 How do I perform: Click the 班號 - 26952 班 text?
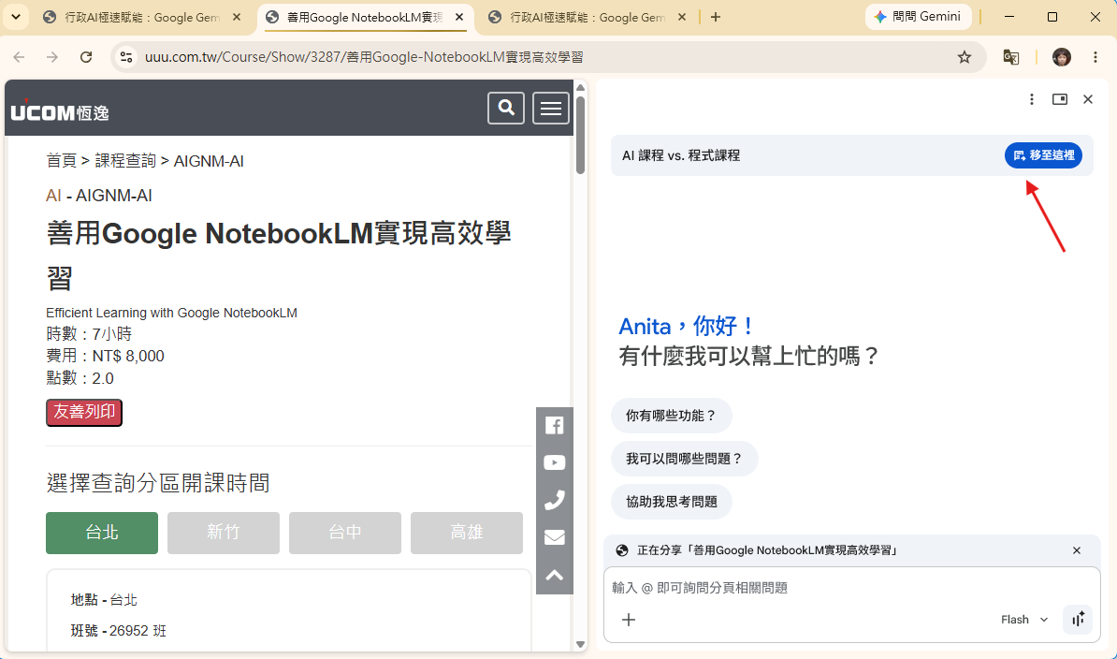(x=118, y=631)
